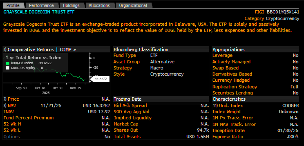Click the -44.6422 marker on the chart

click(100, 79)
